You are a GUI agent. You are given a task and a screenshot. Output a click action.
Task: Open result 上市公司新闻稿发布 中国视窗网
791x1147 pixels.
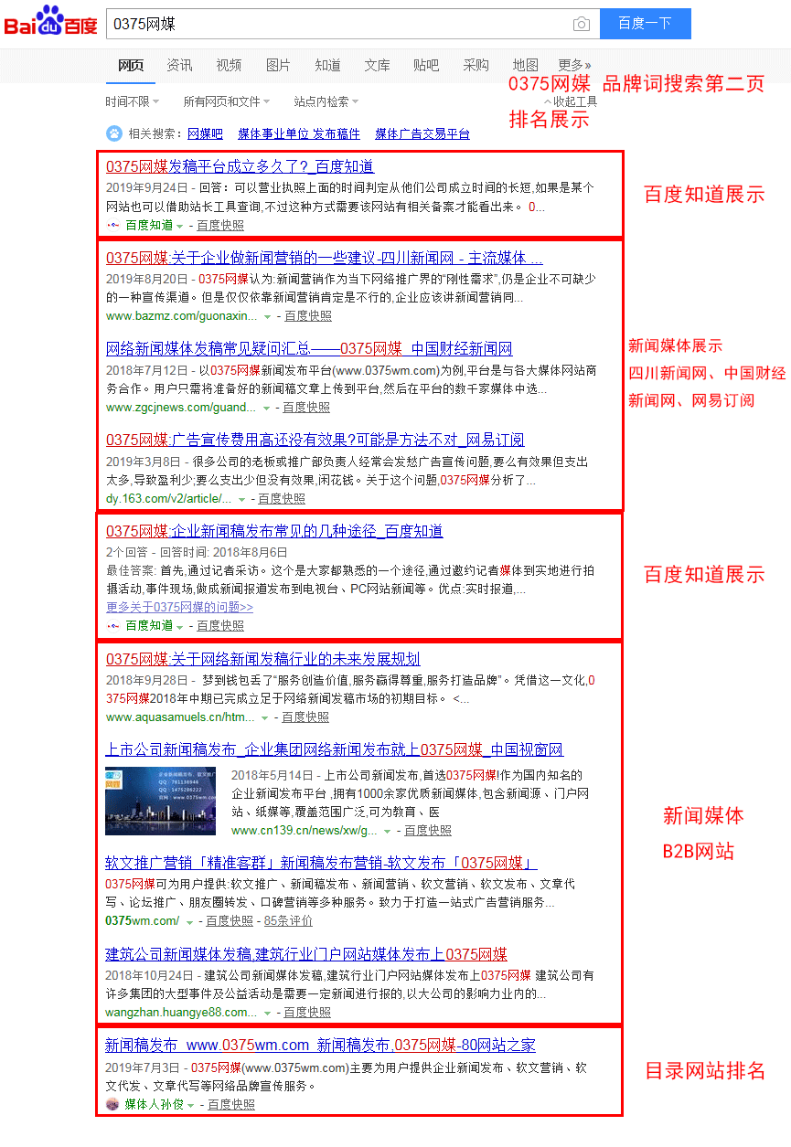tap(335, 750)
